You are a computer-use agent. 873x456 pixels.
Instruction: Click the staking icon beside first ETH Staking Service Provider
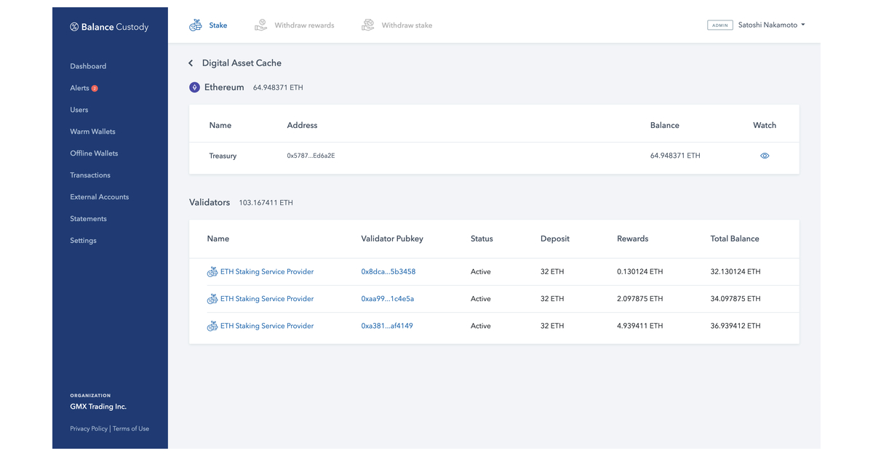(x=212, y=271)
